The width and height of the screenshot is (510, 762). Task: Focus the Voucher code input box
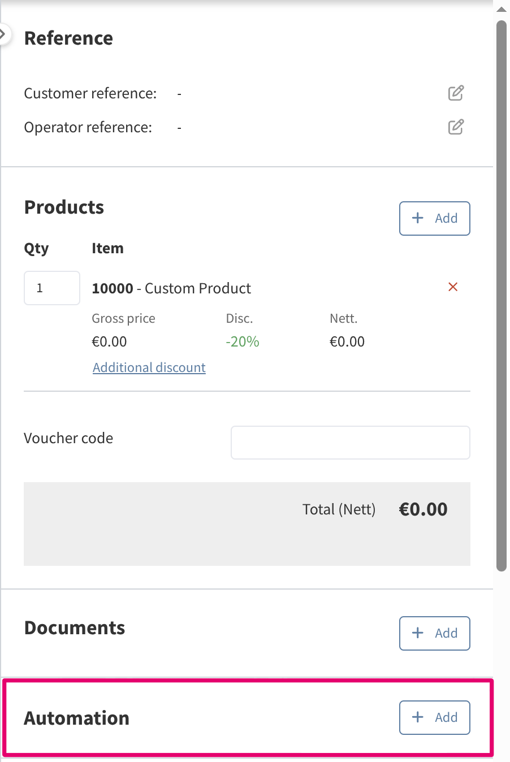pyautogui.click(x=351, y=443)
